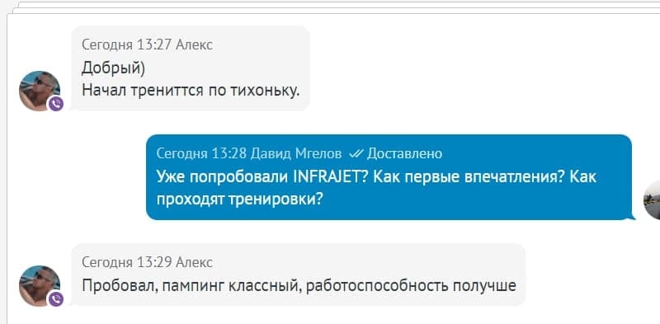Viewport: 660px width, 324px height.
Task: Click the Сегодня 13:29 timestamp
Action: (x=126, y=262)
